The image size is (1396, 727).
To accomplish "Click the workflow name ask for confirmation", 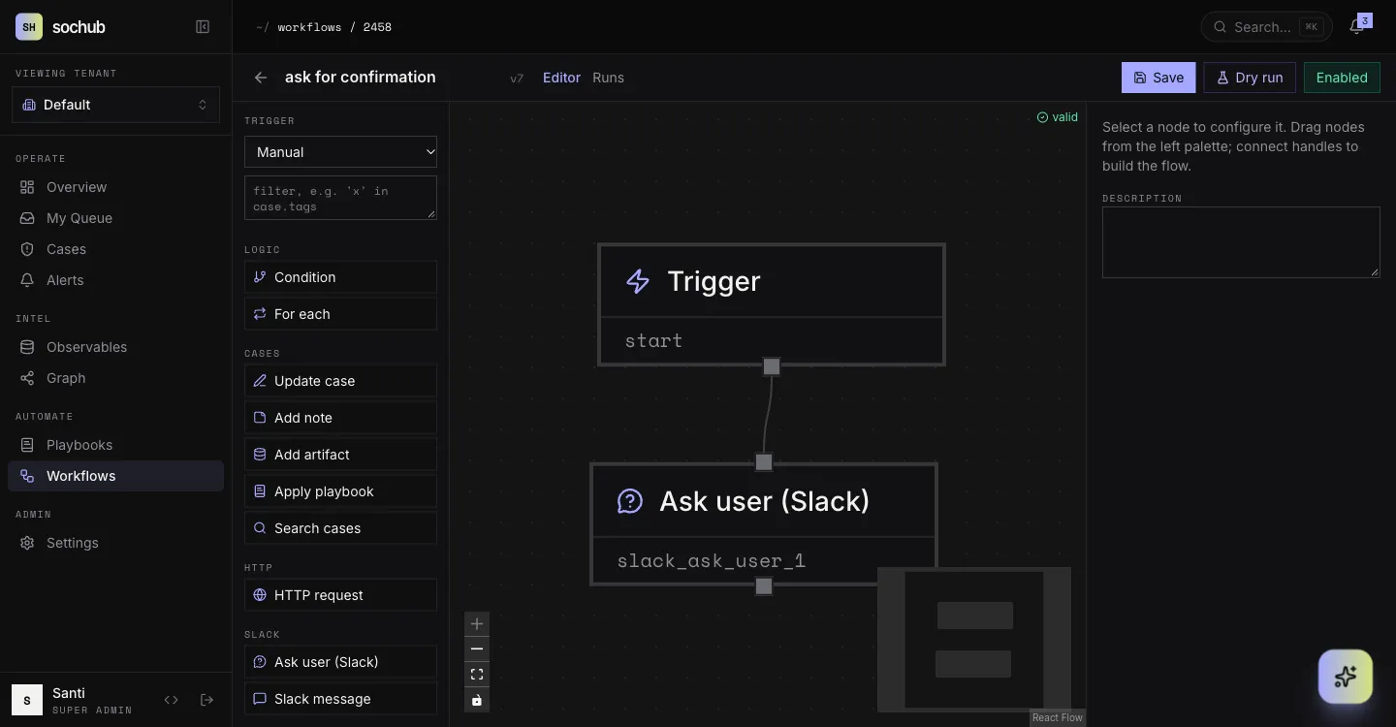I will (361, 78).
